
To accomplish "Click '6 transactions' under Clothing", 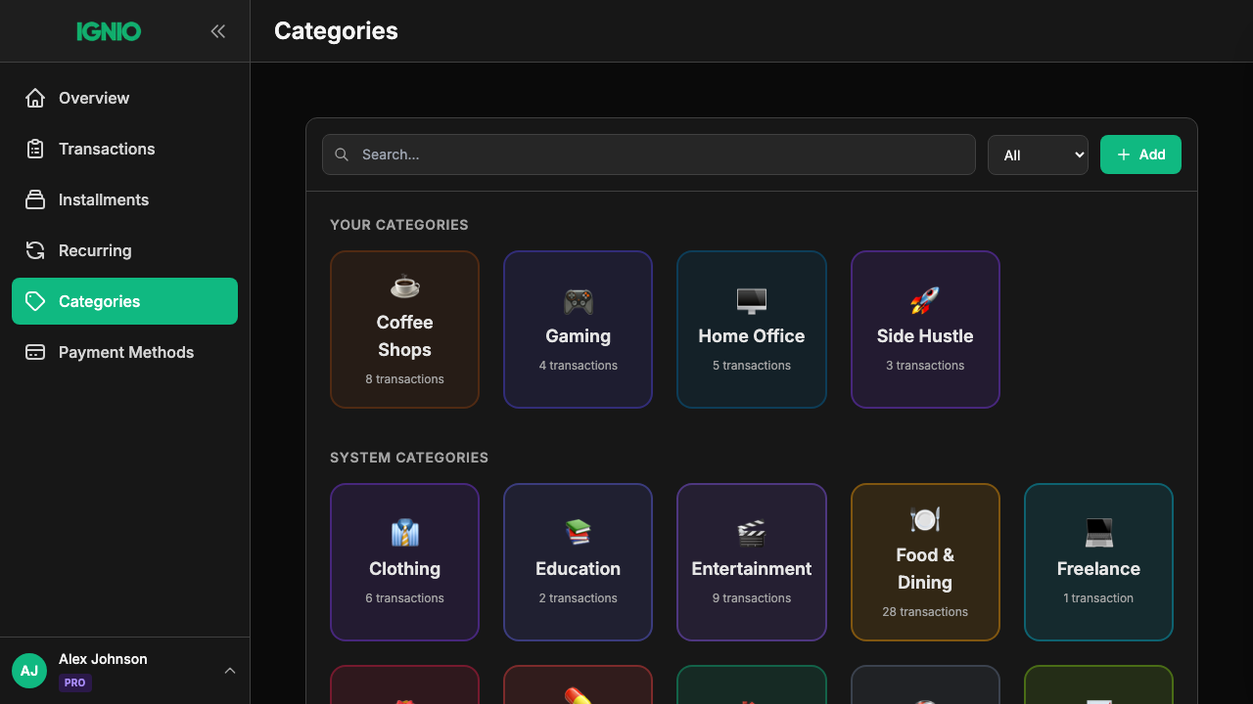I will click(x=404, y=598).
